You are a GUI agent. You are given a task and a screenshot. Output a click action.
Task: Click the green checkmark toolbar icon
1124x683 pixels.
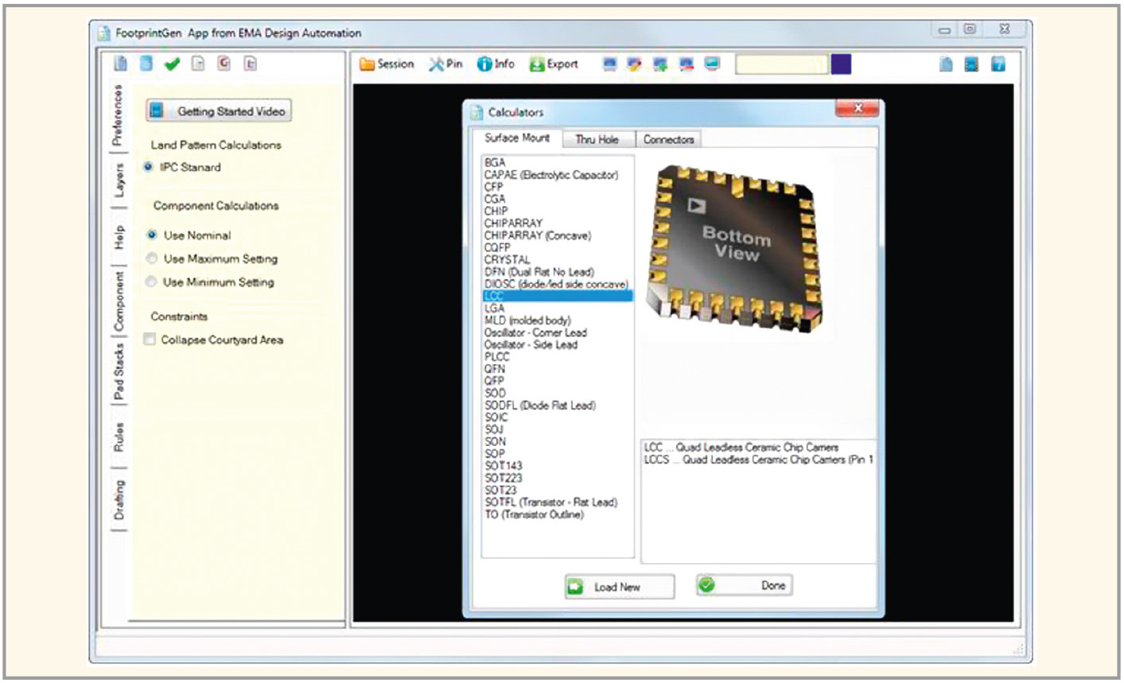[172, 64]
